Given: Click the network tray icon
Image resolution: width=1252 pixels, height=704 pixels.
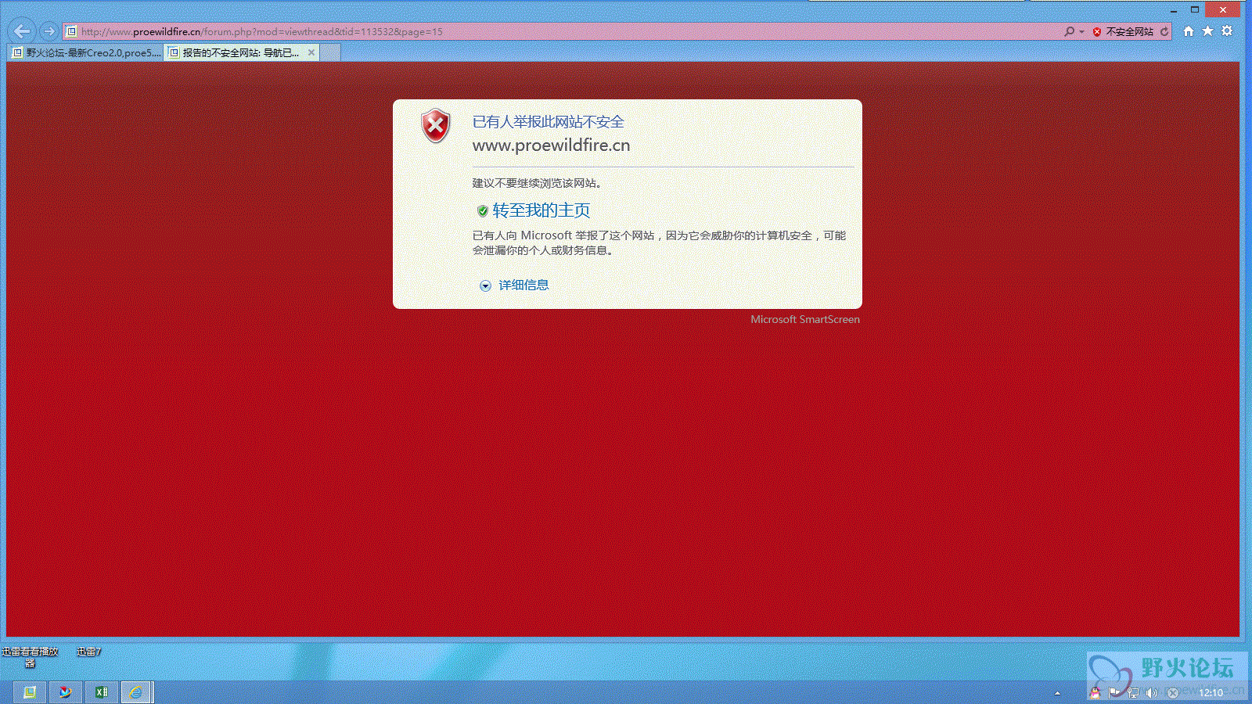Looking at the screenshot, I should click(1133, 693).
